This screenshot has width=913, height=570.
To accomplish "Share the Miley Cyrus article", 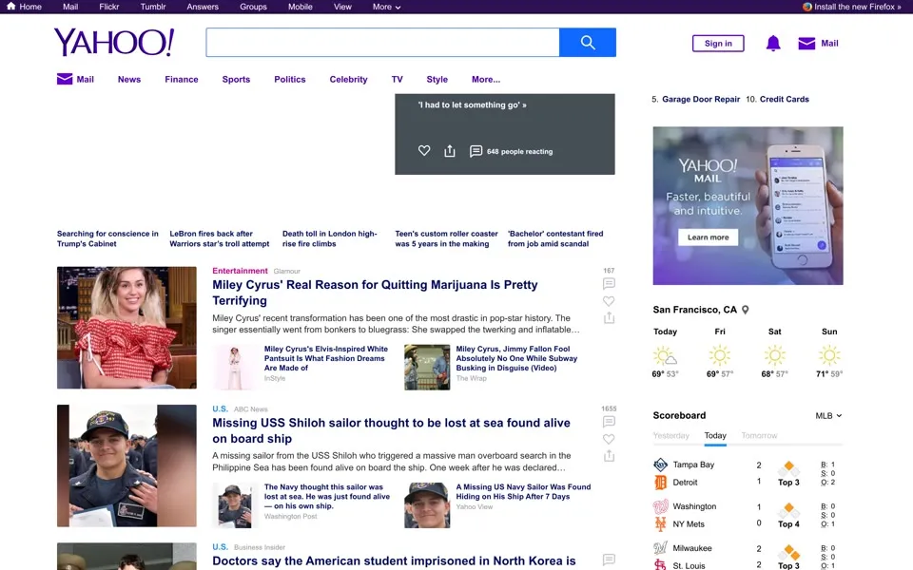I will point(609,317).
